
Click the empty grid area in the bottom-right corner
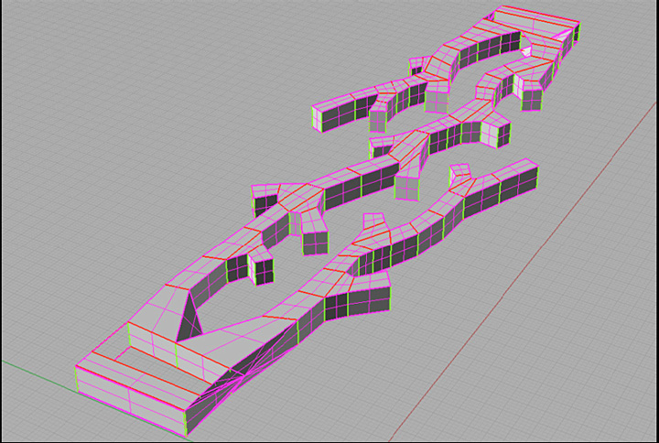click(x=586, y=384)
